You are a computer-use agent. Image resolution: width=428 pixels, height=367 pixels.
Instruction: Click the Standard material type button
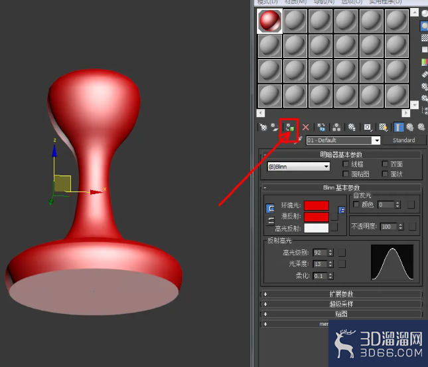pyautogui.click(x=404, y=140)
